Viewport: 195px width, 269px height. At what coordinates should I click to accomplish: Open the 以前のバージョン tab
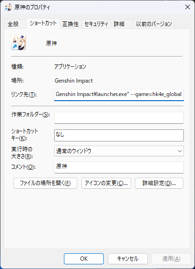coord(153,24)
